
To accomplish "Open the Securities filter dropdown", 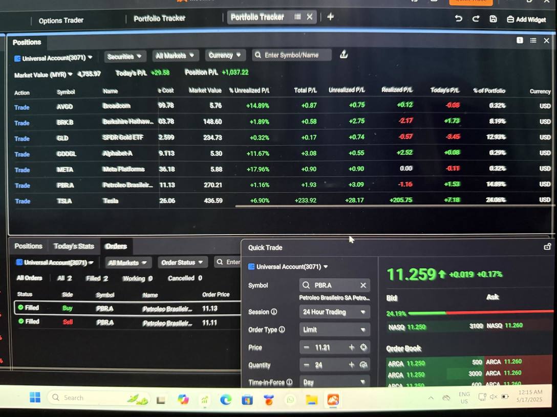I will (125, 56).
